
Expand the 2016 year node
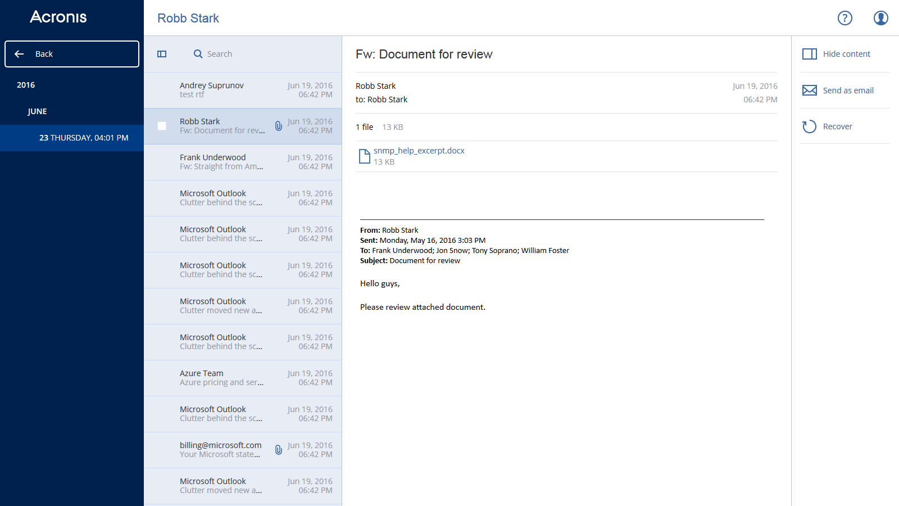(x=26, y=85)
